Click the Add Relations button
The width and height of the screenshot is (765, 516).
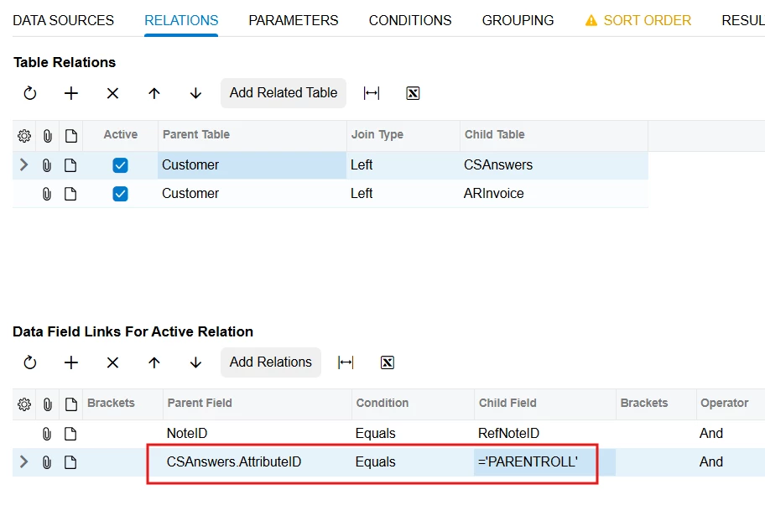pyautogui.click(x=271, y=362)
